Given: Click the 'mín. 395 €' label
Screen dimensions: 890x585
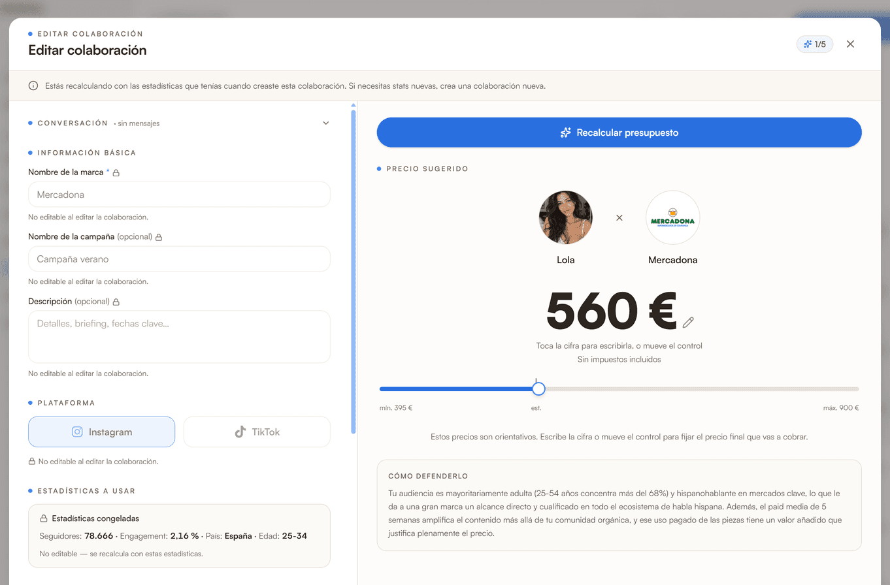Looking at the screenshot, I should [396, 408].
